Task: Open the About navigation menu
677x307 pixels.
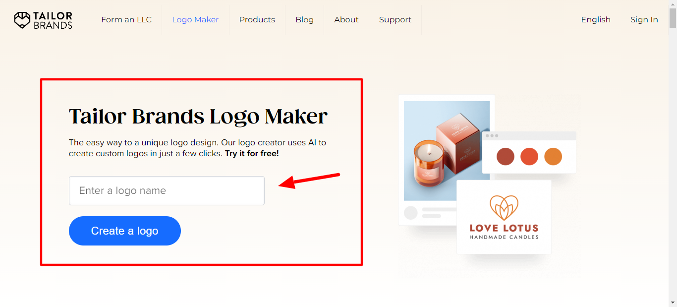Action: [346, 20]
